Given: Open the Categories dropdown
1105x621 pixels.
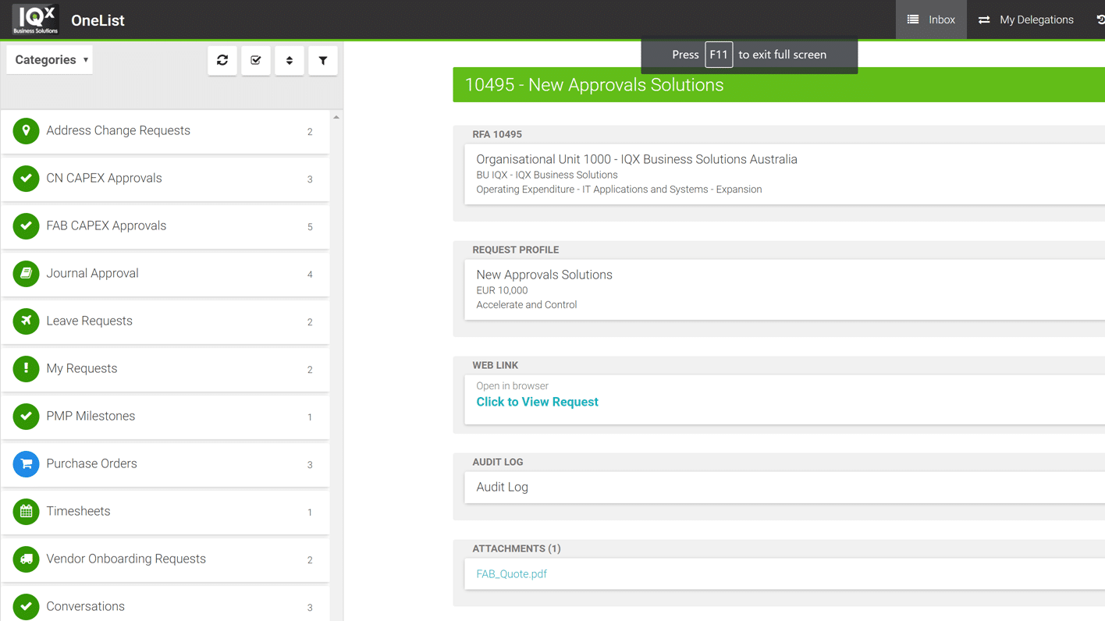Looking at the screenshot, I should pyautogui.click(x=49, y=59).
